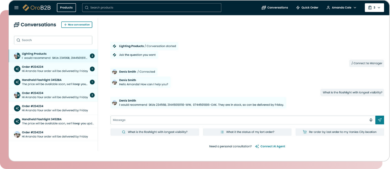This screenshot has height=169, width=390.
Task: Choose suggestion 'What it the status of my lart order?'
Action: coord(247,132)
